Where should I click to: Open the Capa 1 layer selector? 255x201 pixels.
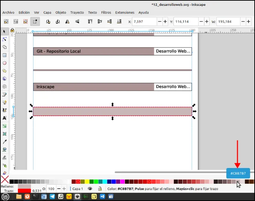(77, 189)
